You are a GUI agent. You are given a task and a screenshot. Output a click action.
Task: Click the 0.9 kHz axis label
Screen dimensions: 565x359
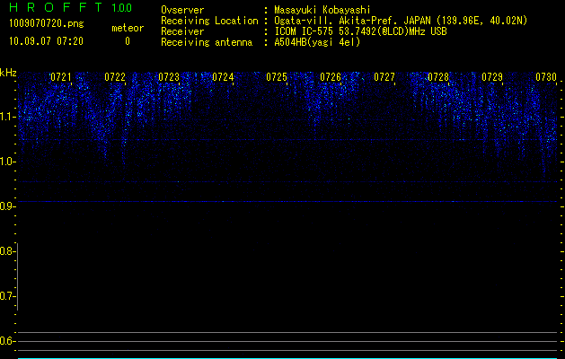point(7,206)
